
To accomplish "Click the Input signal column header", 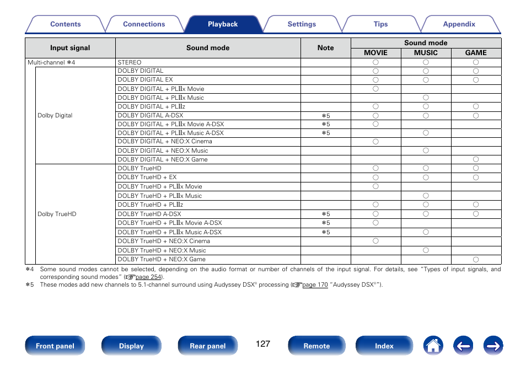I will [x=70, y=48].
